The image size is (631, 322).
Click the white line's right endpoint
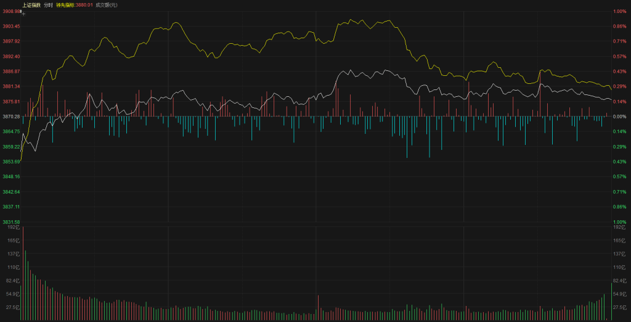click(x=611, y=99)
